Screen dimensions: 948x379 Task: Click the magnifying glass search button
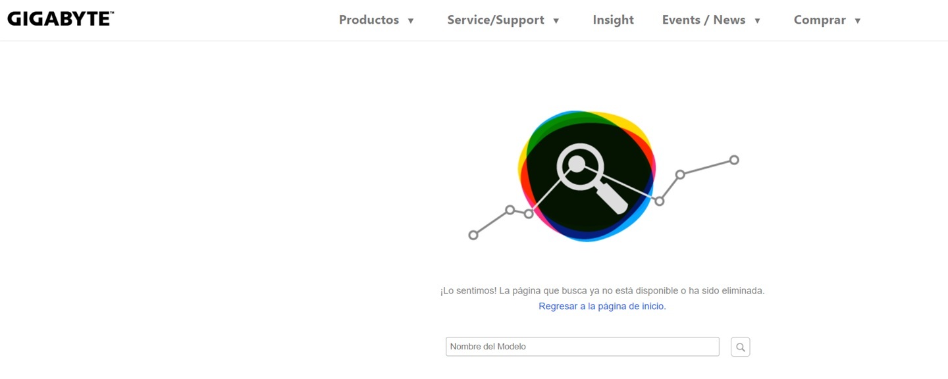[x=740, y=347]
